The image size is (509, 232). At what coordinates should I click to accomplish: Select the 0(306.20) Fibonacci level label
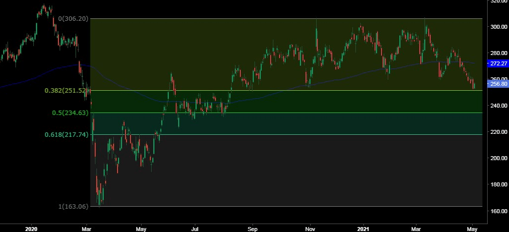(x=73, y=19)
